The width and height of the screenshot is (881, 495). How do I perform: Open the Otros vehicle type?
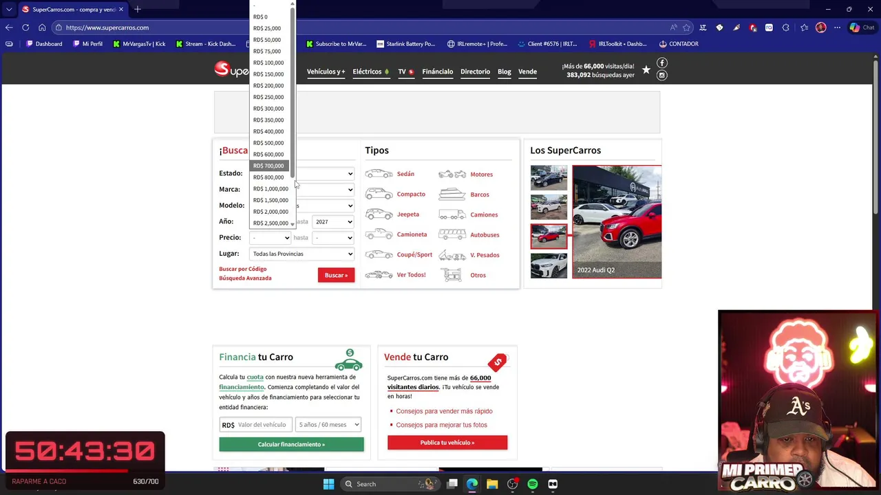click(x=478, y=275)
